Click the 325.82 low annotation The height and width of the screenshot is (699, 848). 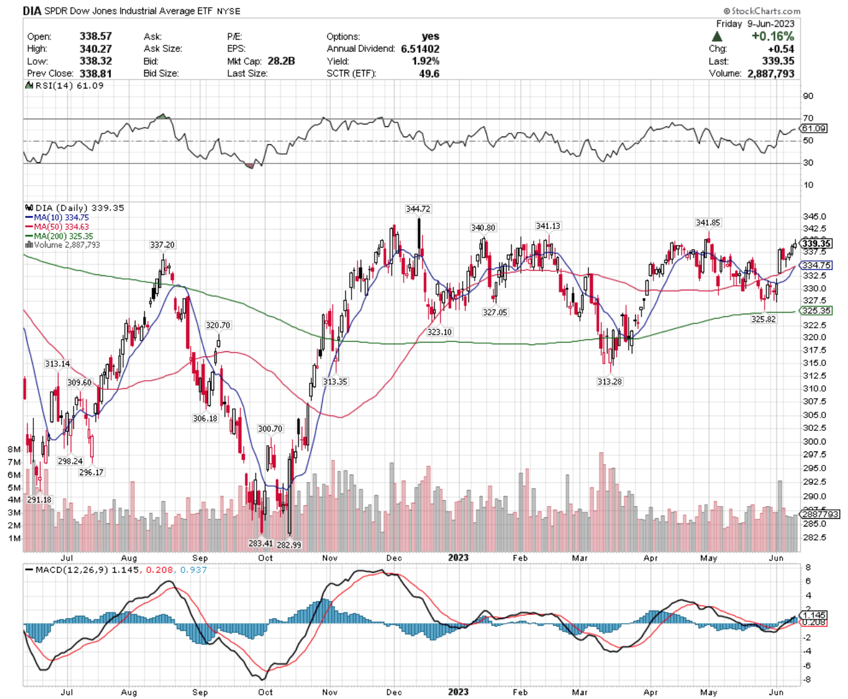763,319
